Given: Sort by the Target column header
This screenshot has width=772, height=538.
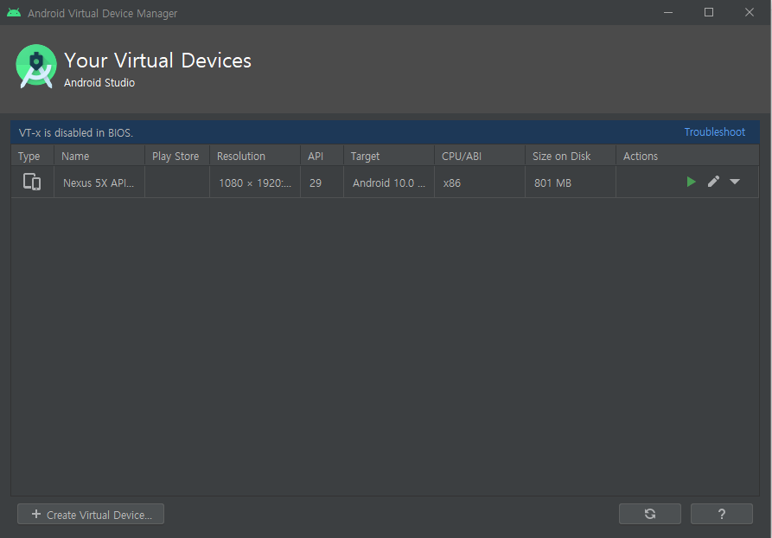Looking at the screenshot, I should [389, 156].
